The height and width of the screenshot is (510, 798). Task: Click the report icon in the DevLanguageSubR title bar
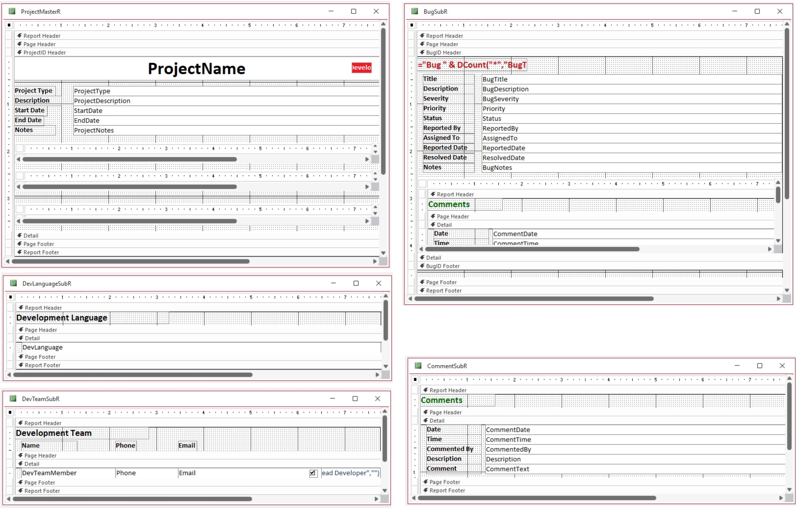(14, 283)
